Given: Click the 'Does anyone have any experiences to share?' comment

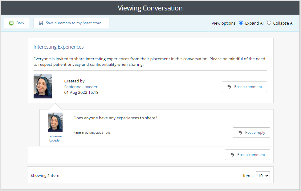Looking at the screenshot, I should (115, 118).
